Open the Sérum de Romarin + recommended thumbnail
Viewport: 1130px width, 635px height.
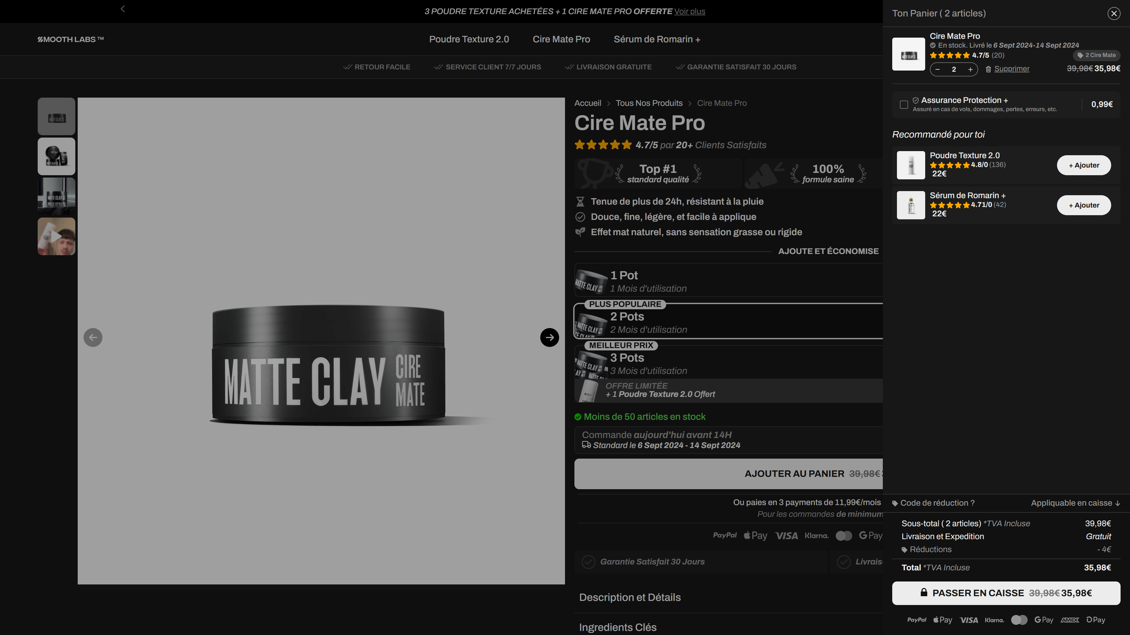coord(911,205)
